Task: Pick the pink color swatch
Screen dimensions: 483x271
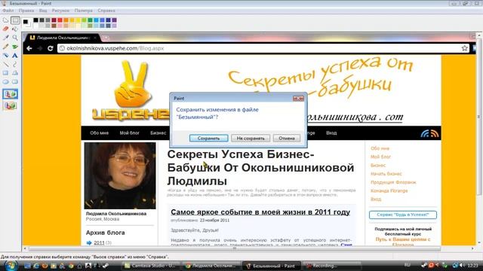Action: click(x=60, y=26)
